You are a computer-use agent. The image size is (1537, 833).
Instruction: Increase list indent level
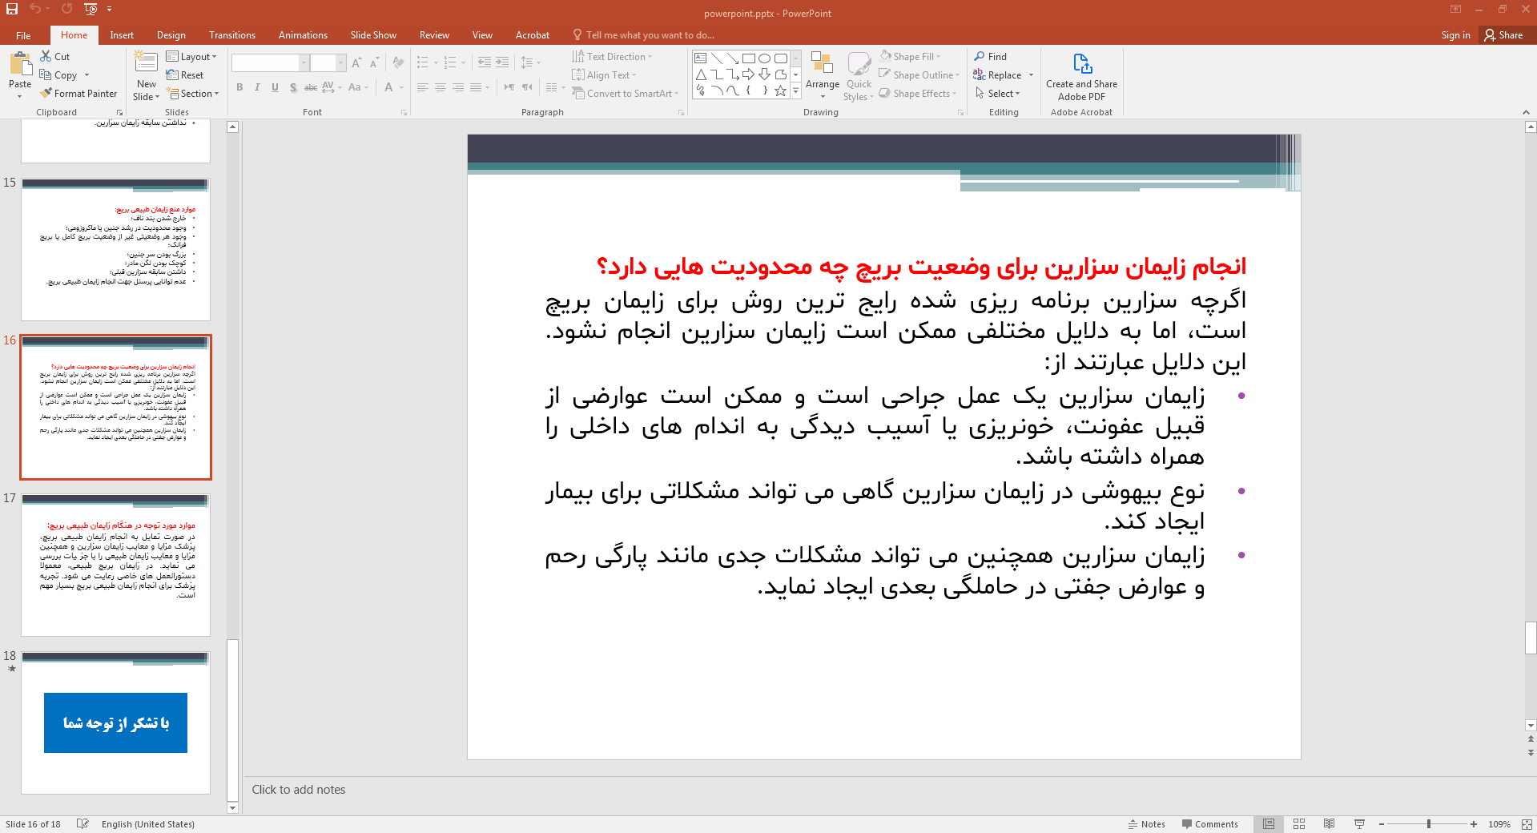(x=502, y=62)
